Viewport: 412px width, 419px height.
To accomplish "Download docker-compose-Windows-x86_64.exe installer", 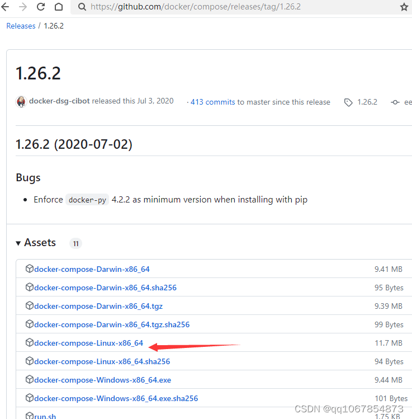I will (103, 380).
